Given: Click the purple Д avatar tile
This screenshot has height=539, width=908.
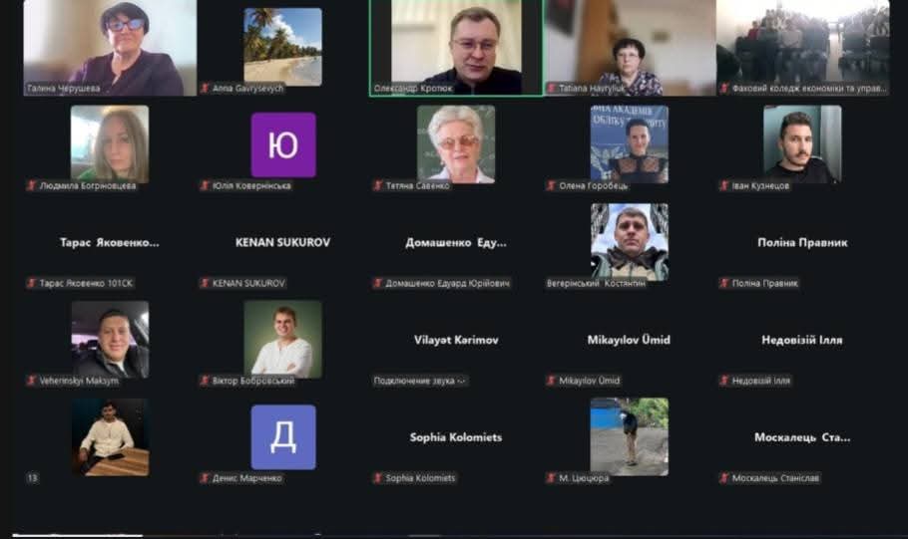Looking at the screenshot, I should coord(283,437).
